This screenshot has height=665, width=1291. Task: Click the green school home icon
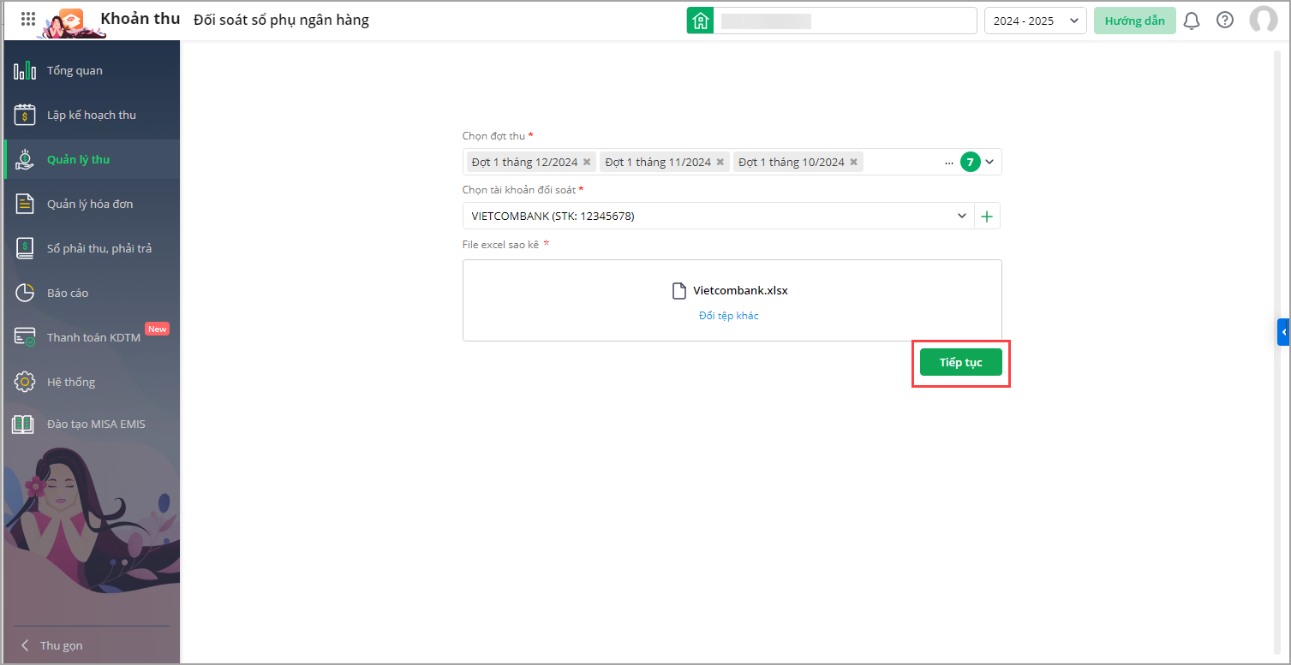coord(701,21)
